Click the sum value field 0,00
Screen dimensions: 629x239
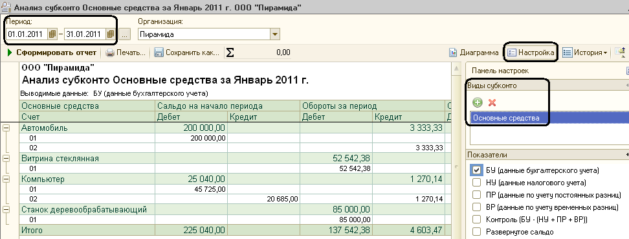point(263,52)
